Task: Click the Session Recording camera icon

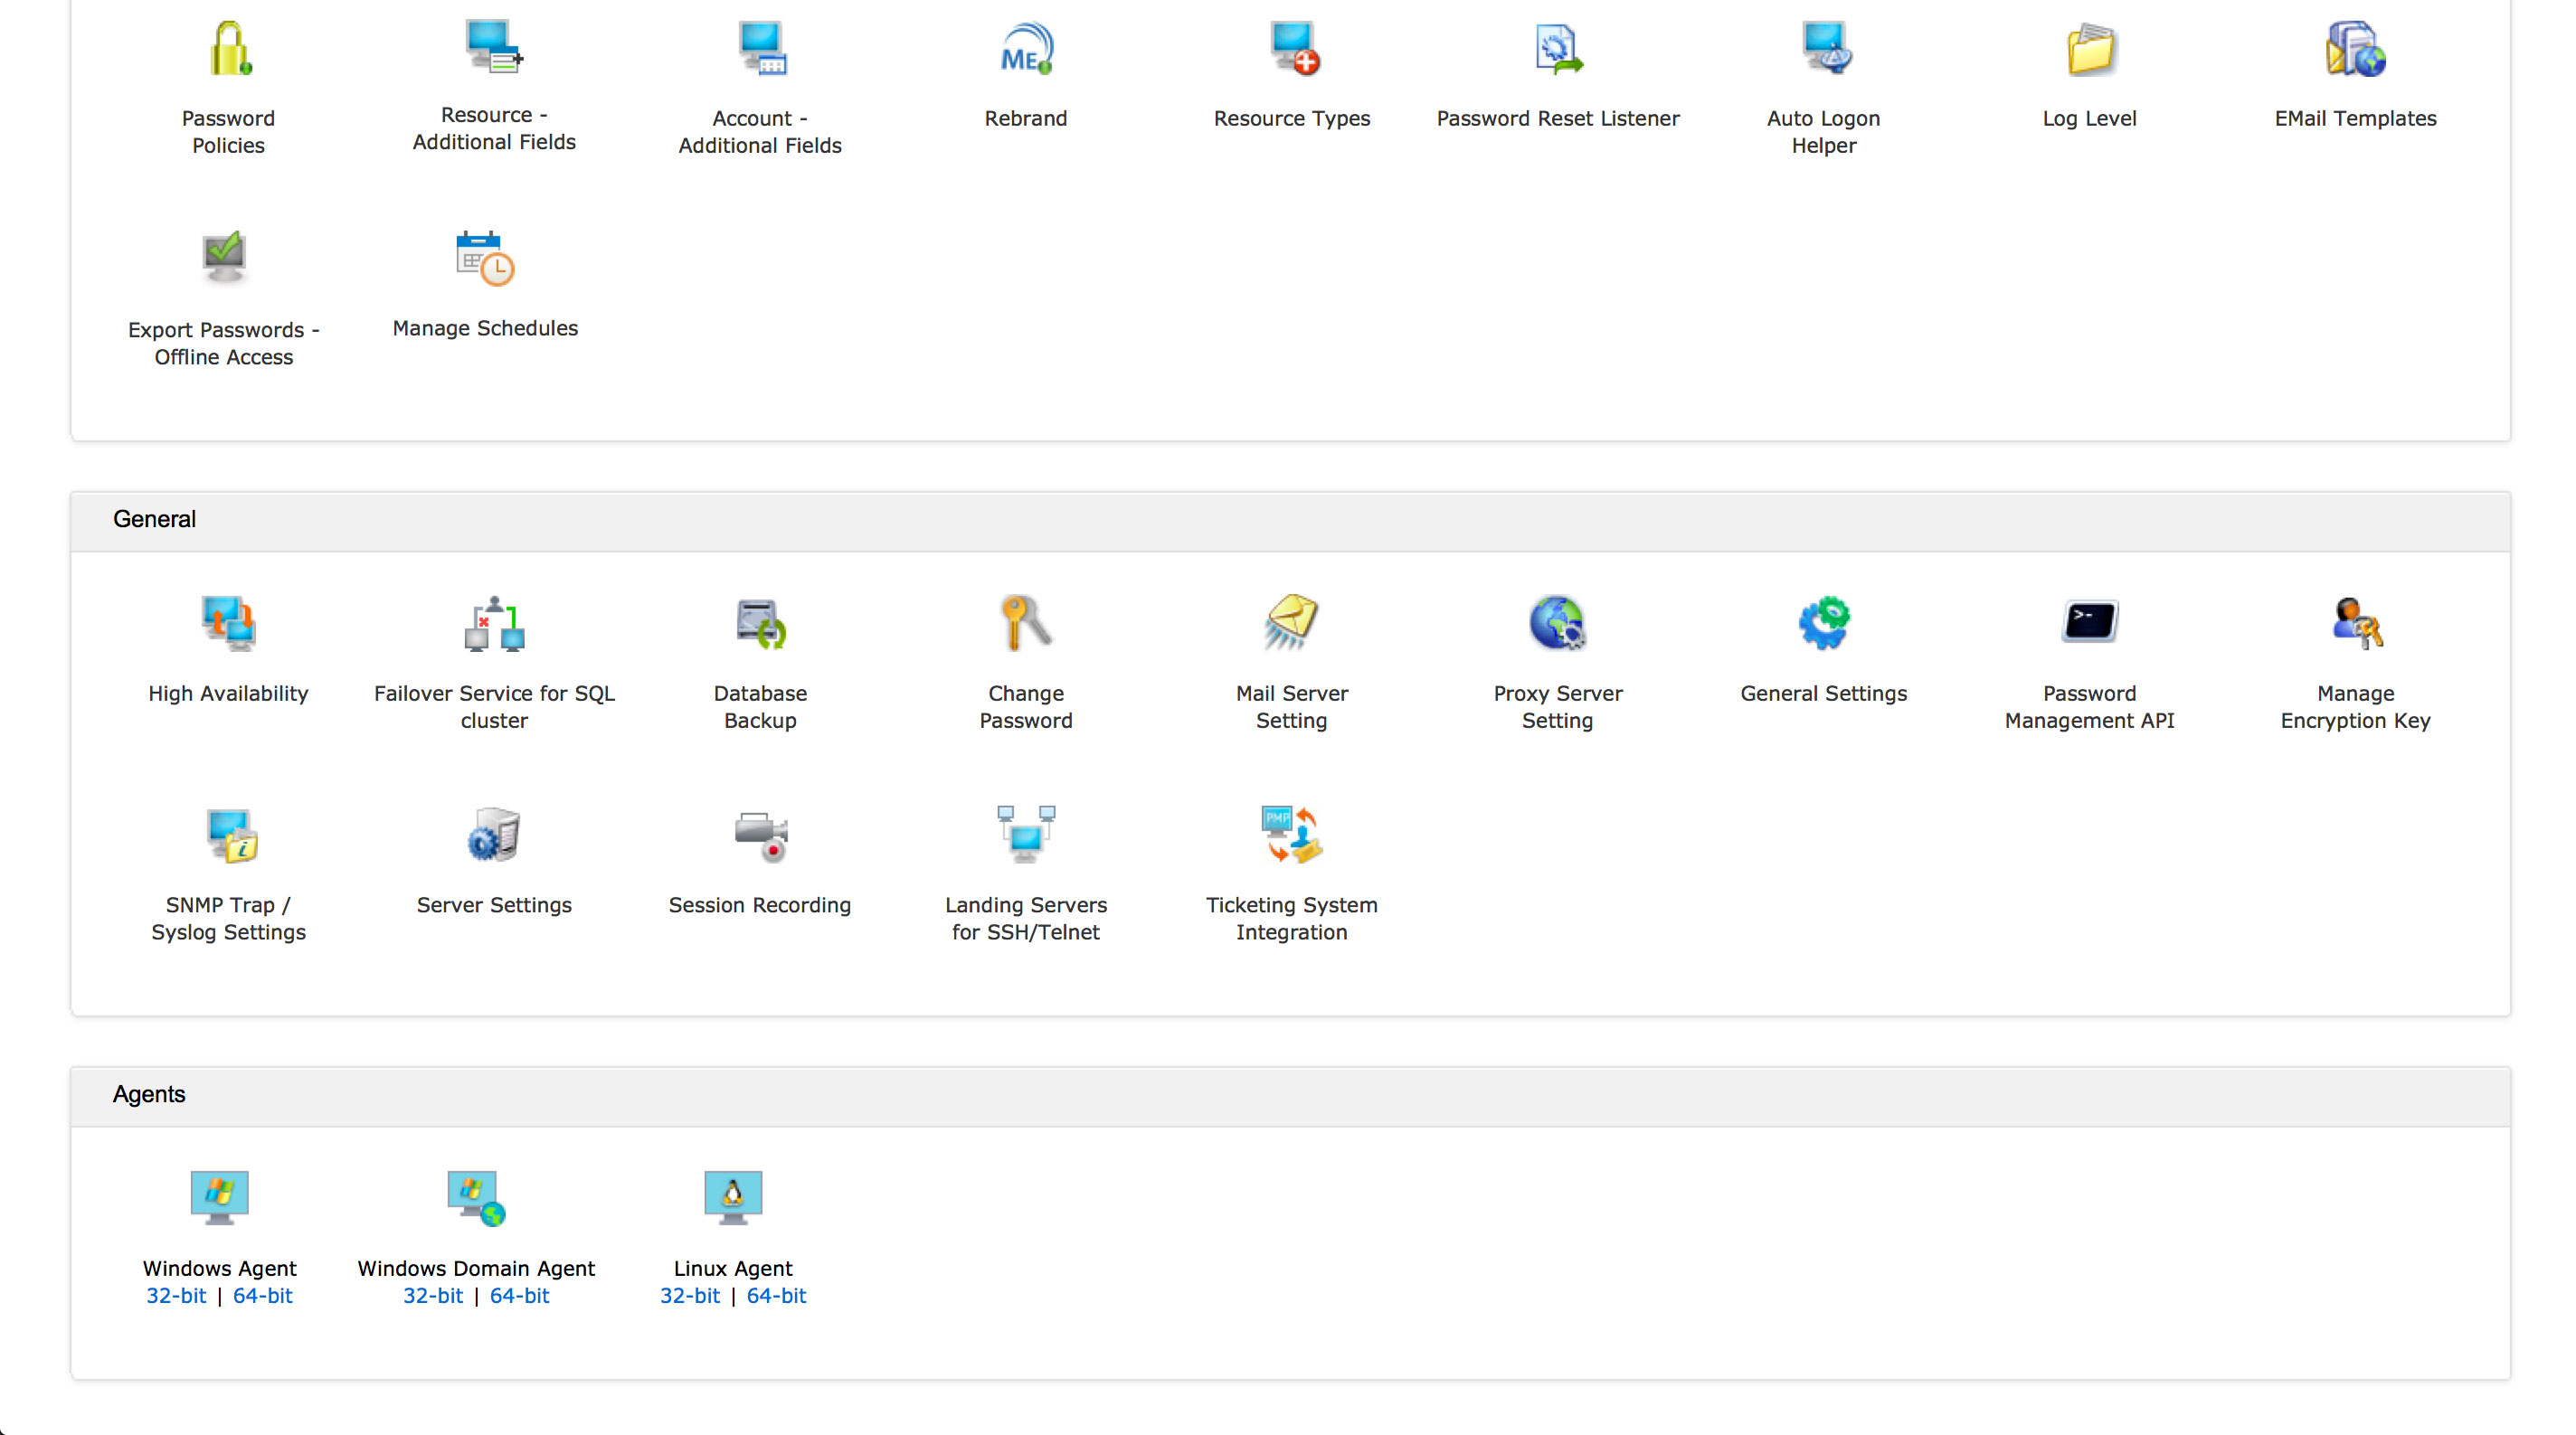Action: tap(760, 835)
